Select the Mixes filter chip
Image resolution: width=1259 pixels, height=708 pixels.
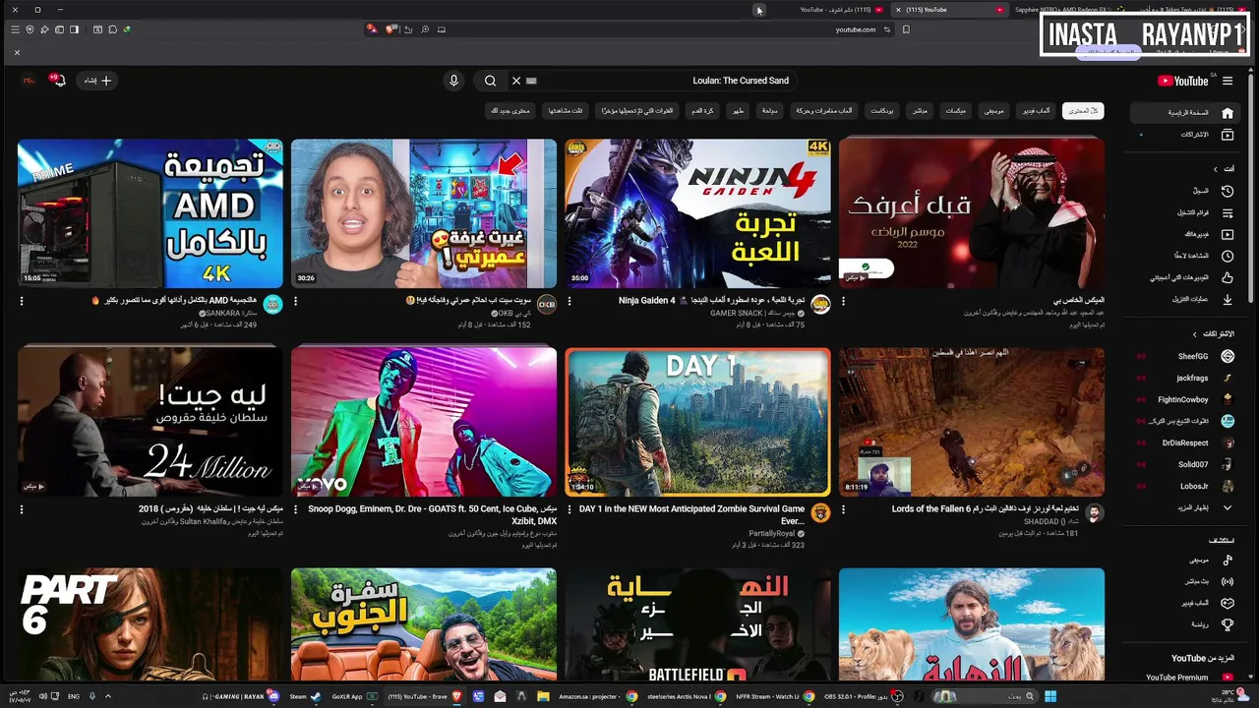tap(955, 111)
